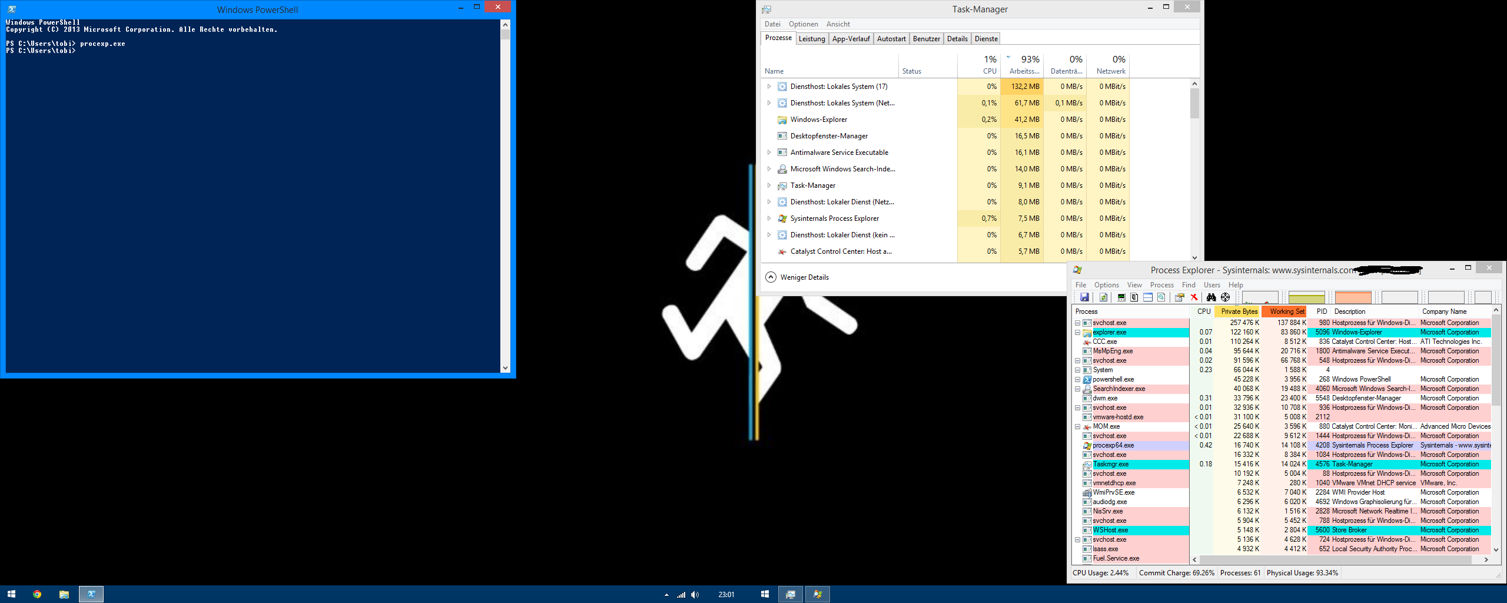Show hidden tray icons arrow
Viewport: 1507px width, 603px height.
pyautogui.click(x=666, y=595)
